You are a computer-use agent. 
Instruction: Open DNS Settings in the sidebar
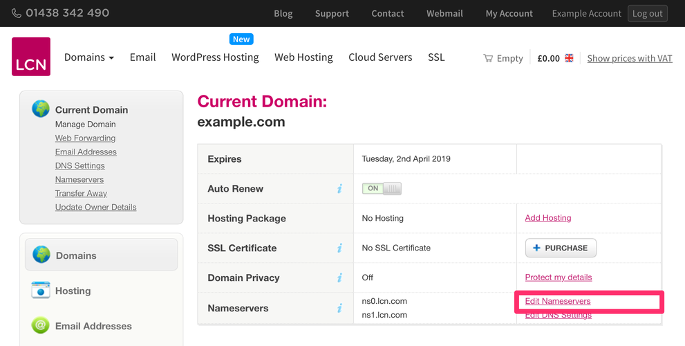[x=80, y=166]
